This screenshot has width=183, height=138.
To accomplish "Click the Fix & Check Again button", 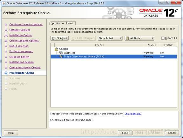I will (83, 38).
